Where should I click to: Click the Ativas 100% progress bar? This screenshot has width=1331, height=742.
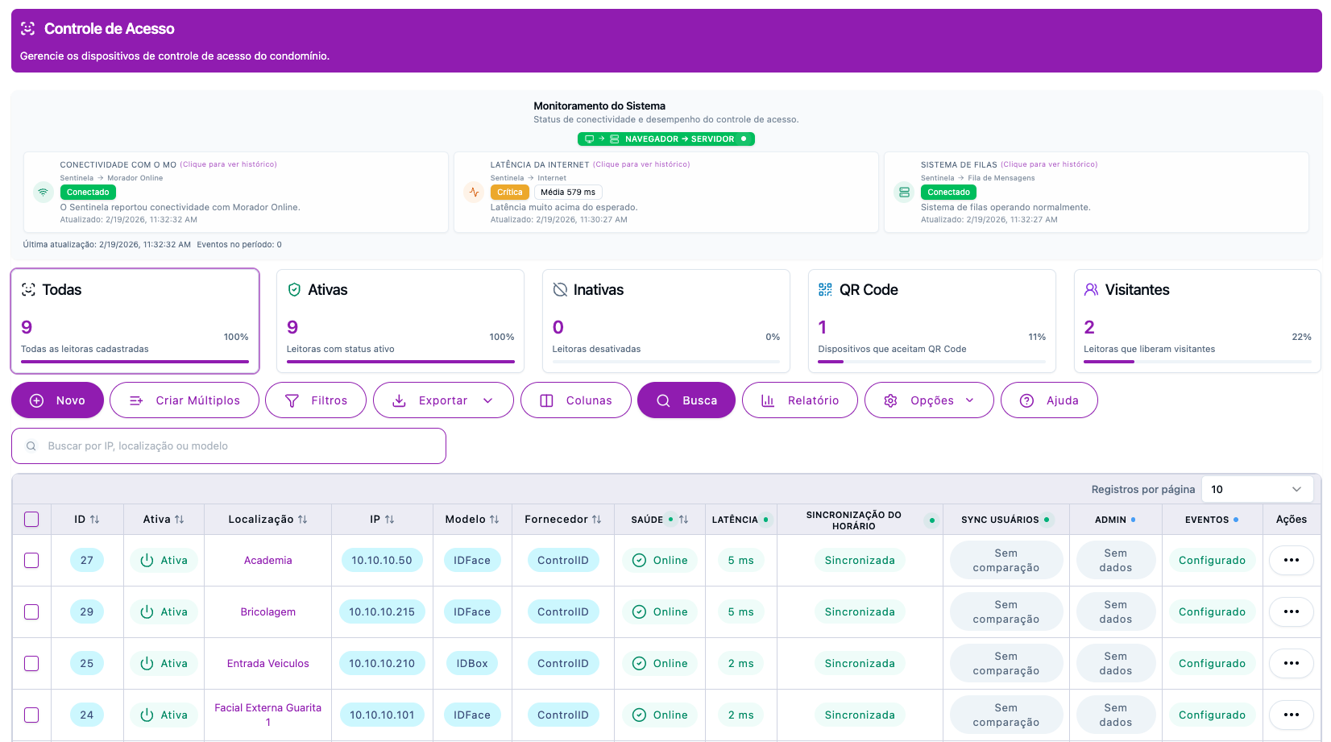tap(400, 362)
